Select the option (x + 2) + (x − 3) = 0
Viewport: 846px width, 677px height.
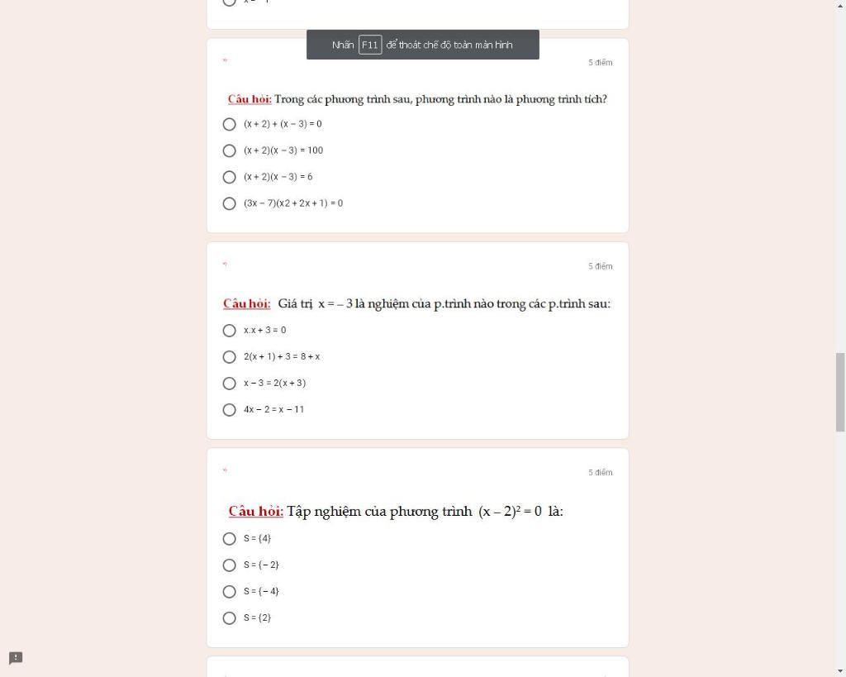[230, 125]
